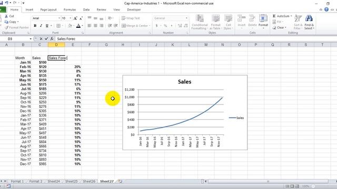Viewport: 337px width, 189px height.
Task: Increase font size with Grow Font icon
Action: tap(75, 18)
